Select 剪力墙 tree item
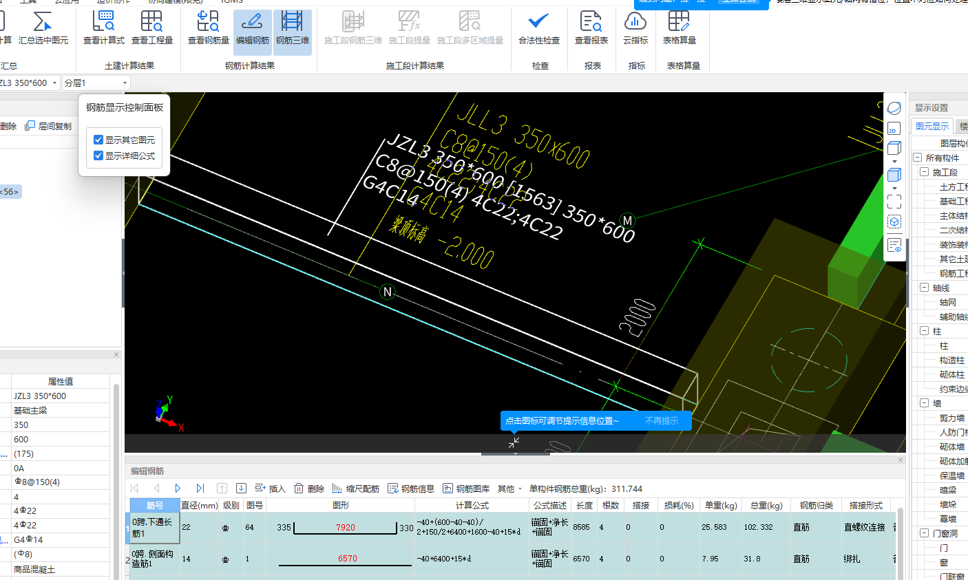 point(952,418)
